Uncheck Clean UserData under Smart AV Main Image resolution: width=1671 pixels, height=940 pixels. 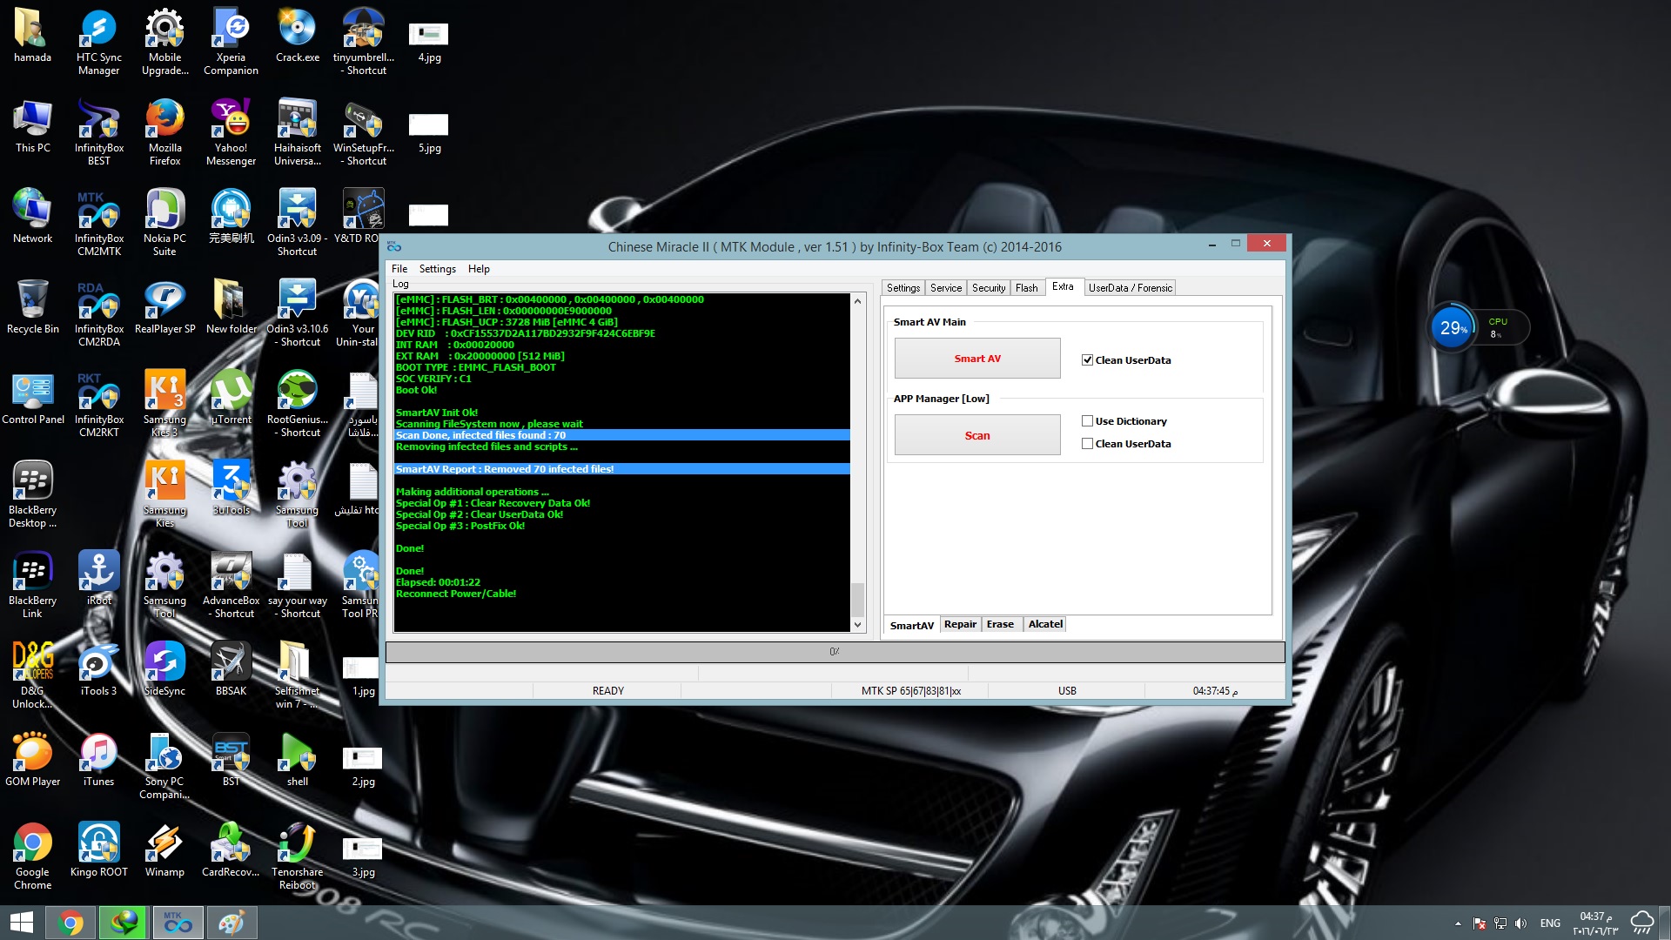click(x=1087, y=359)
